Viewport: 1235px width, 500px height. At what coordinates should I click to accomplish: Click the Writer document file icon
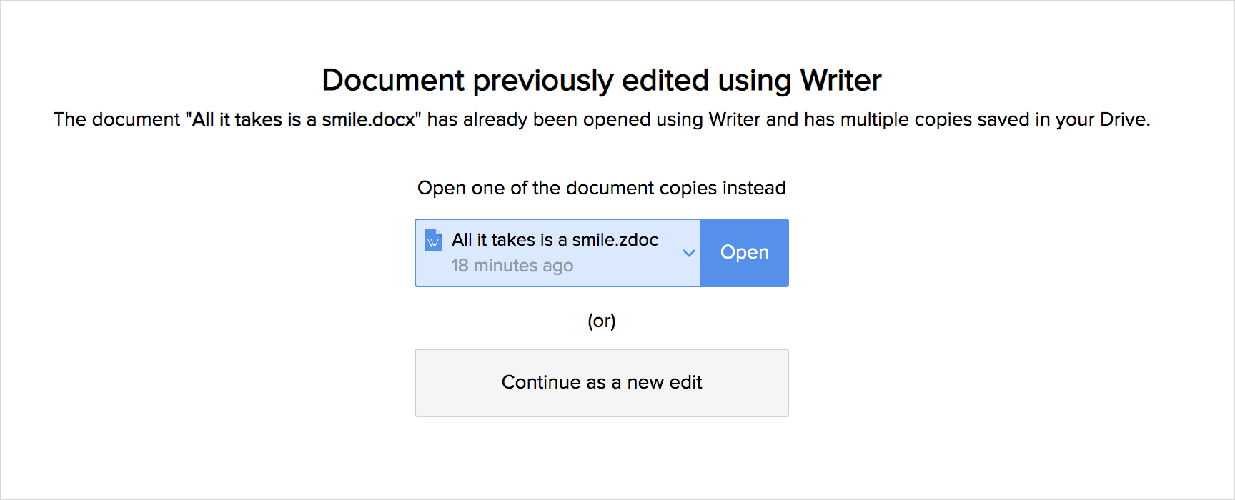[x=433, y=240]
